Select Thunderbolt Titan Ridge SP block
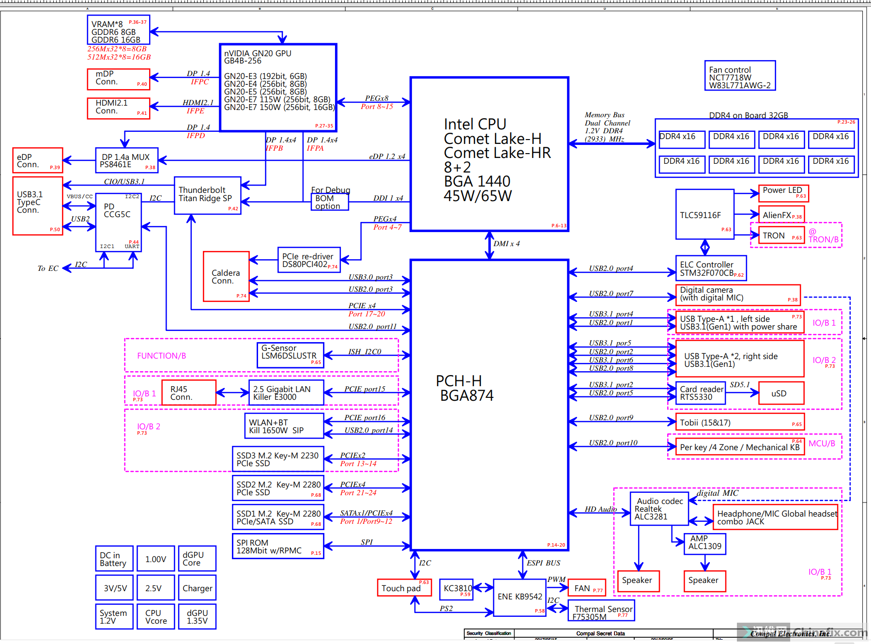This screenshot has width=871, height=644. click(x=208, y=195)
